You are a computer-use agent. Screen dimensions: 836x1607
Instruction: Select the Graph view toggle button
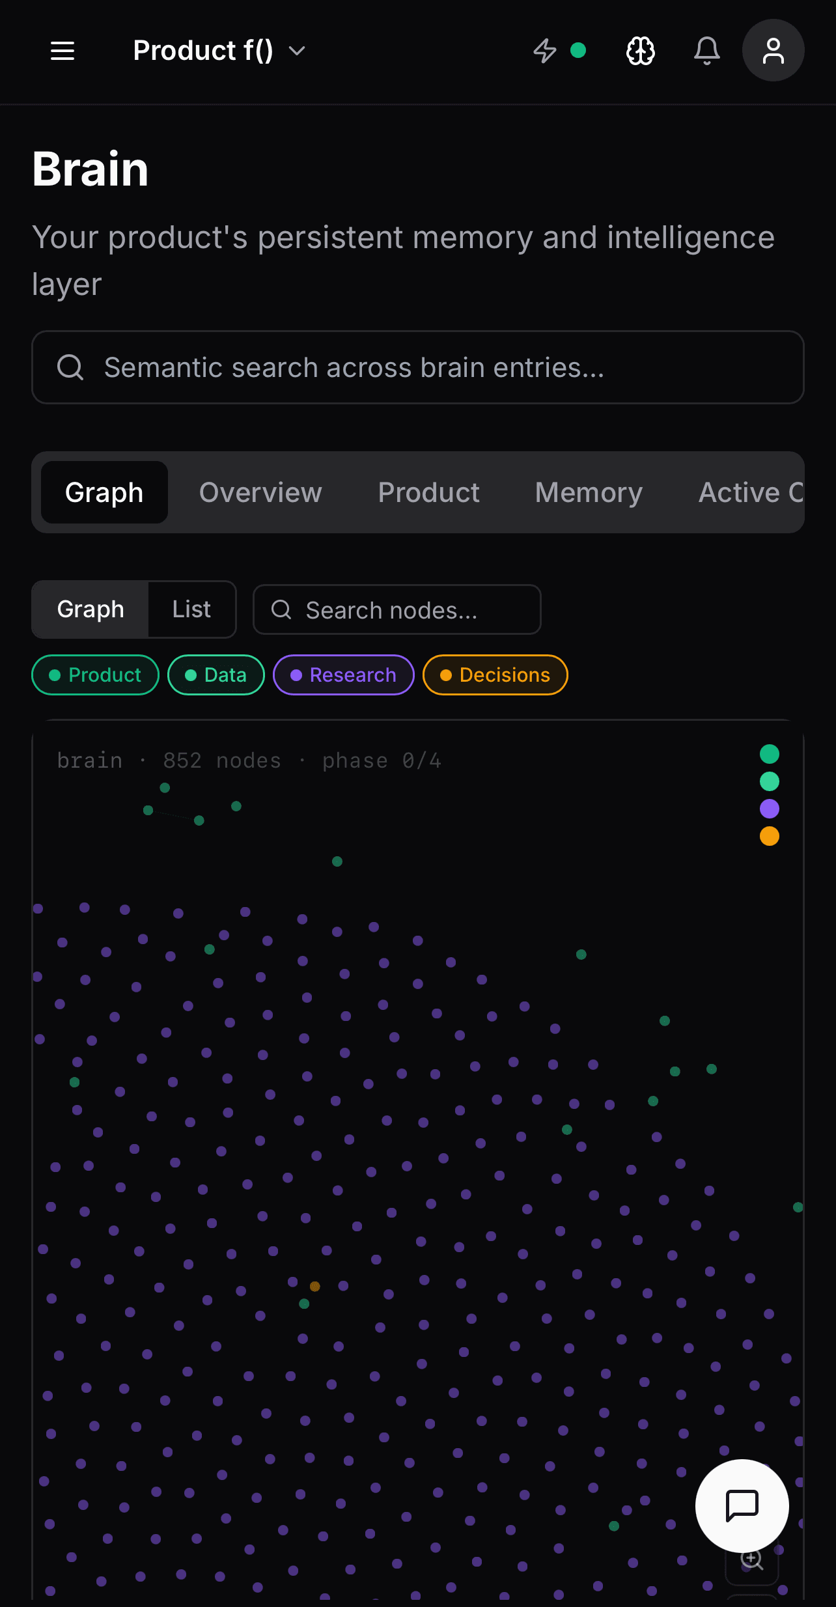[x=91, y=609]
